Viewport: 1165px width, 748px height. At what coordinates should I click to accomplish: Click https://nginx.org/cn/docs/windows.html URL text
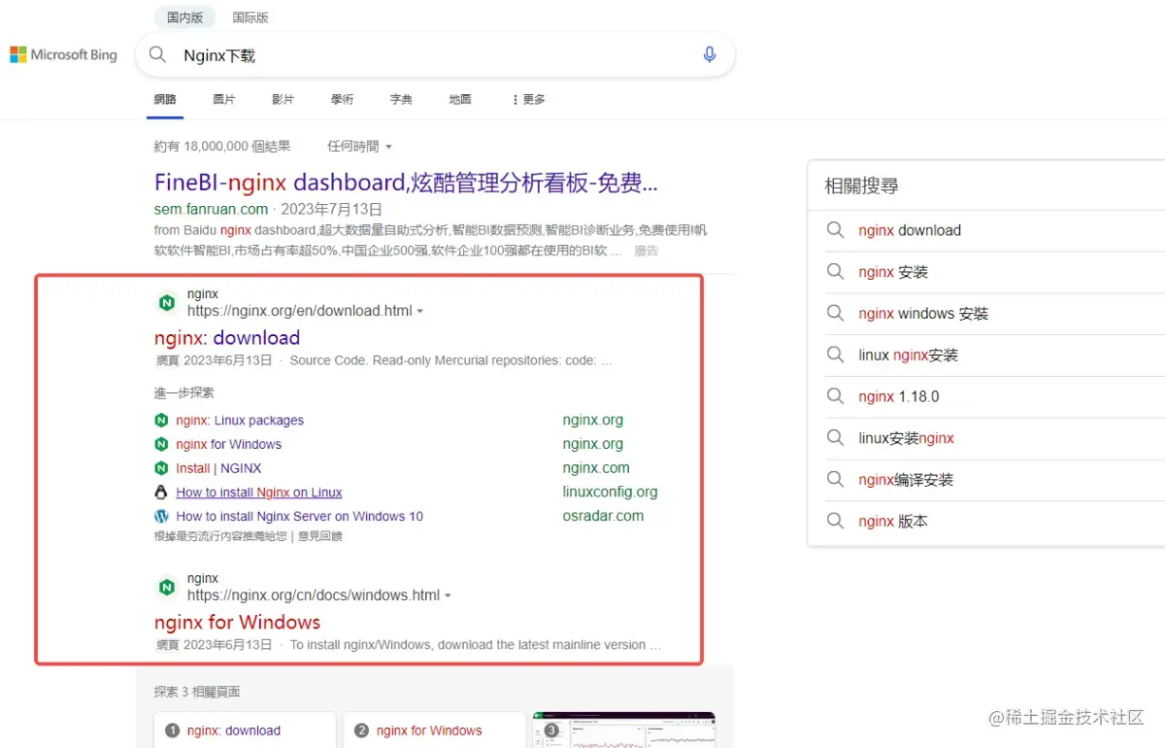point(314,595)
